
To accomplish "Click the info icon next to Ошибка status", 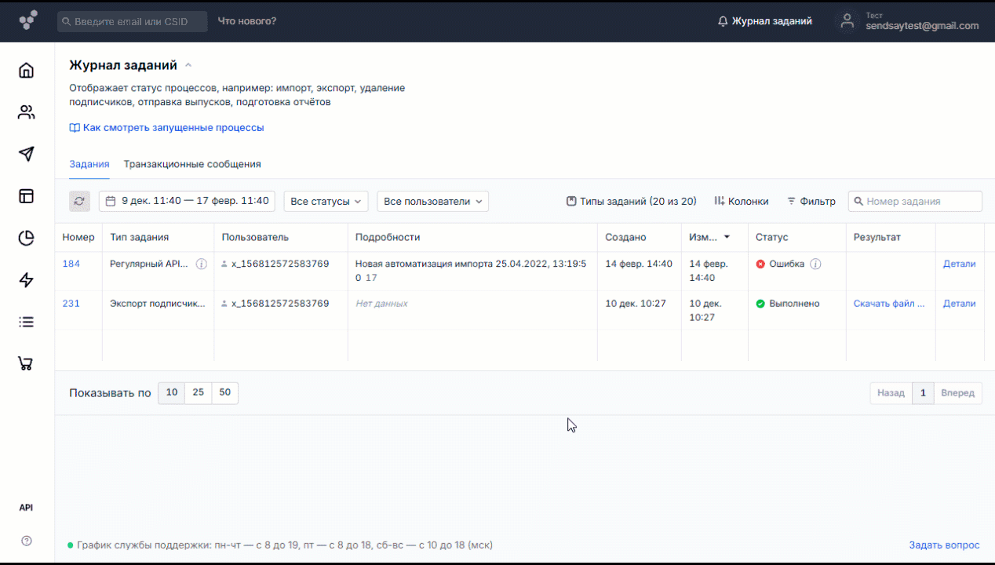I will 815,264.
